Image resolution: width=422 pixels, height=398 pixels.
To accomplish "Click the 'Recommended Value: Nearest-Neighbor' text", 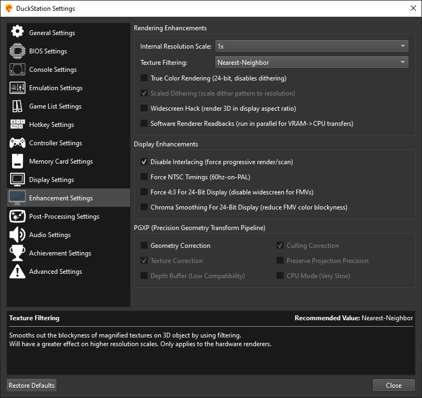I will pos(353,318).
